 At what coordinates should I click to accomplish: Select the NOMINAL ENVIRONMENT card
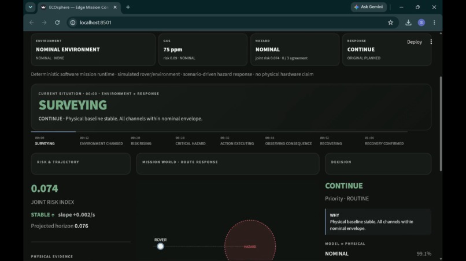tap(93, 50)
